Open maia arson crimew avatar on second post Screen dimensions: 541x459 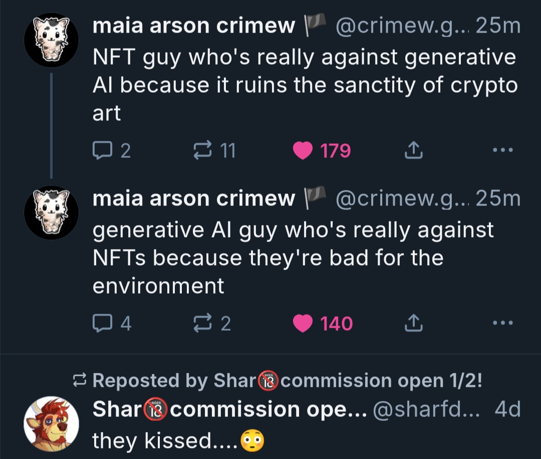tap(51, 212)
